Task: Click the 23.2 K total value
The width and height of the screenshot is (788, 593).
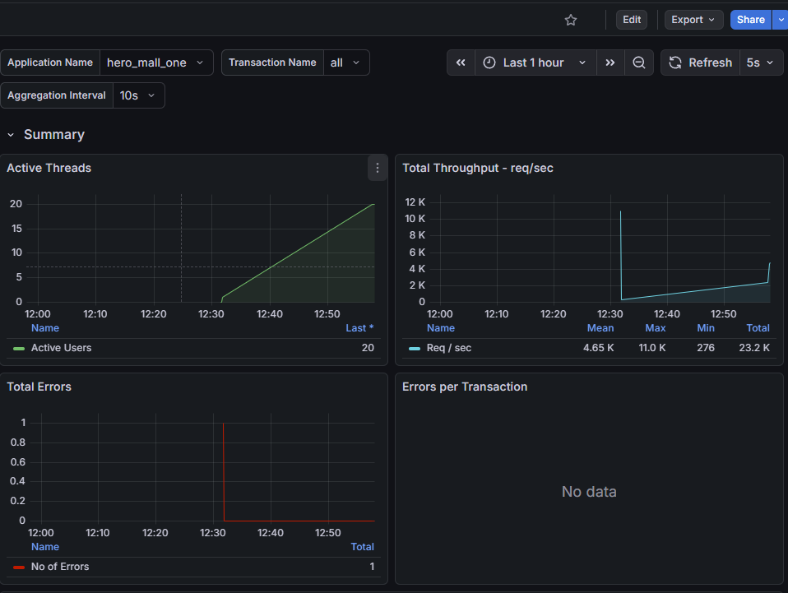Action: [753, 348]
